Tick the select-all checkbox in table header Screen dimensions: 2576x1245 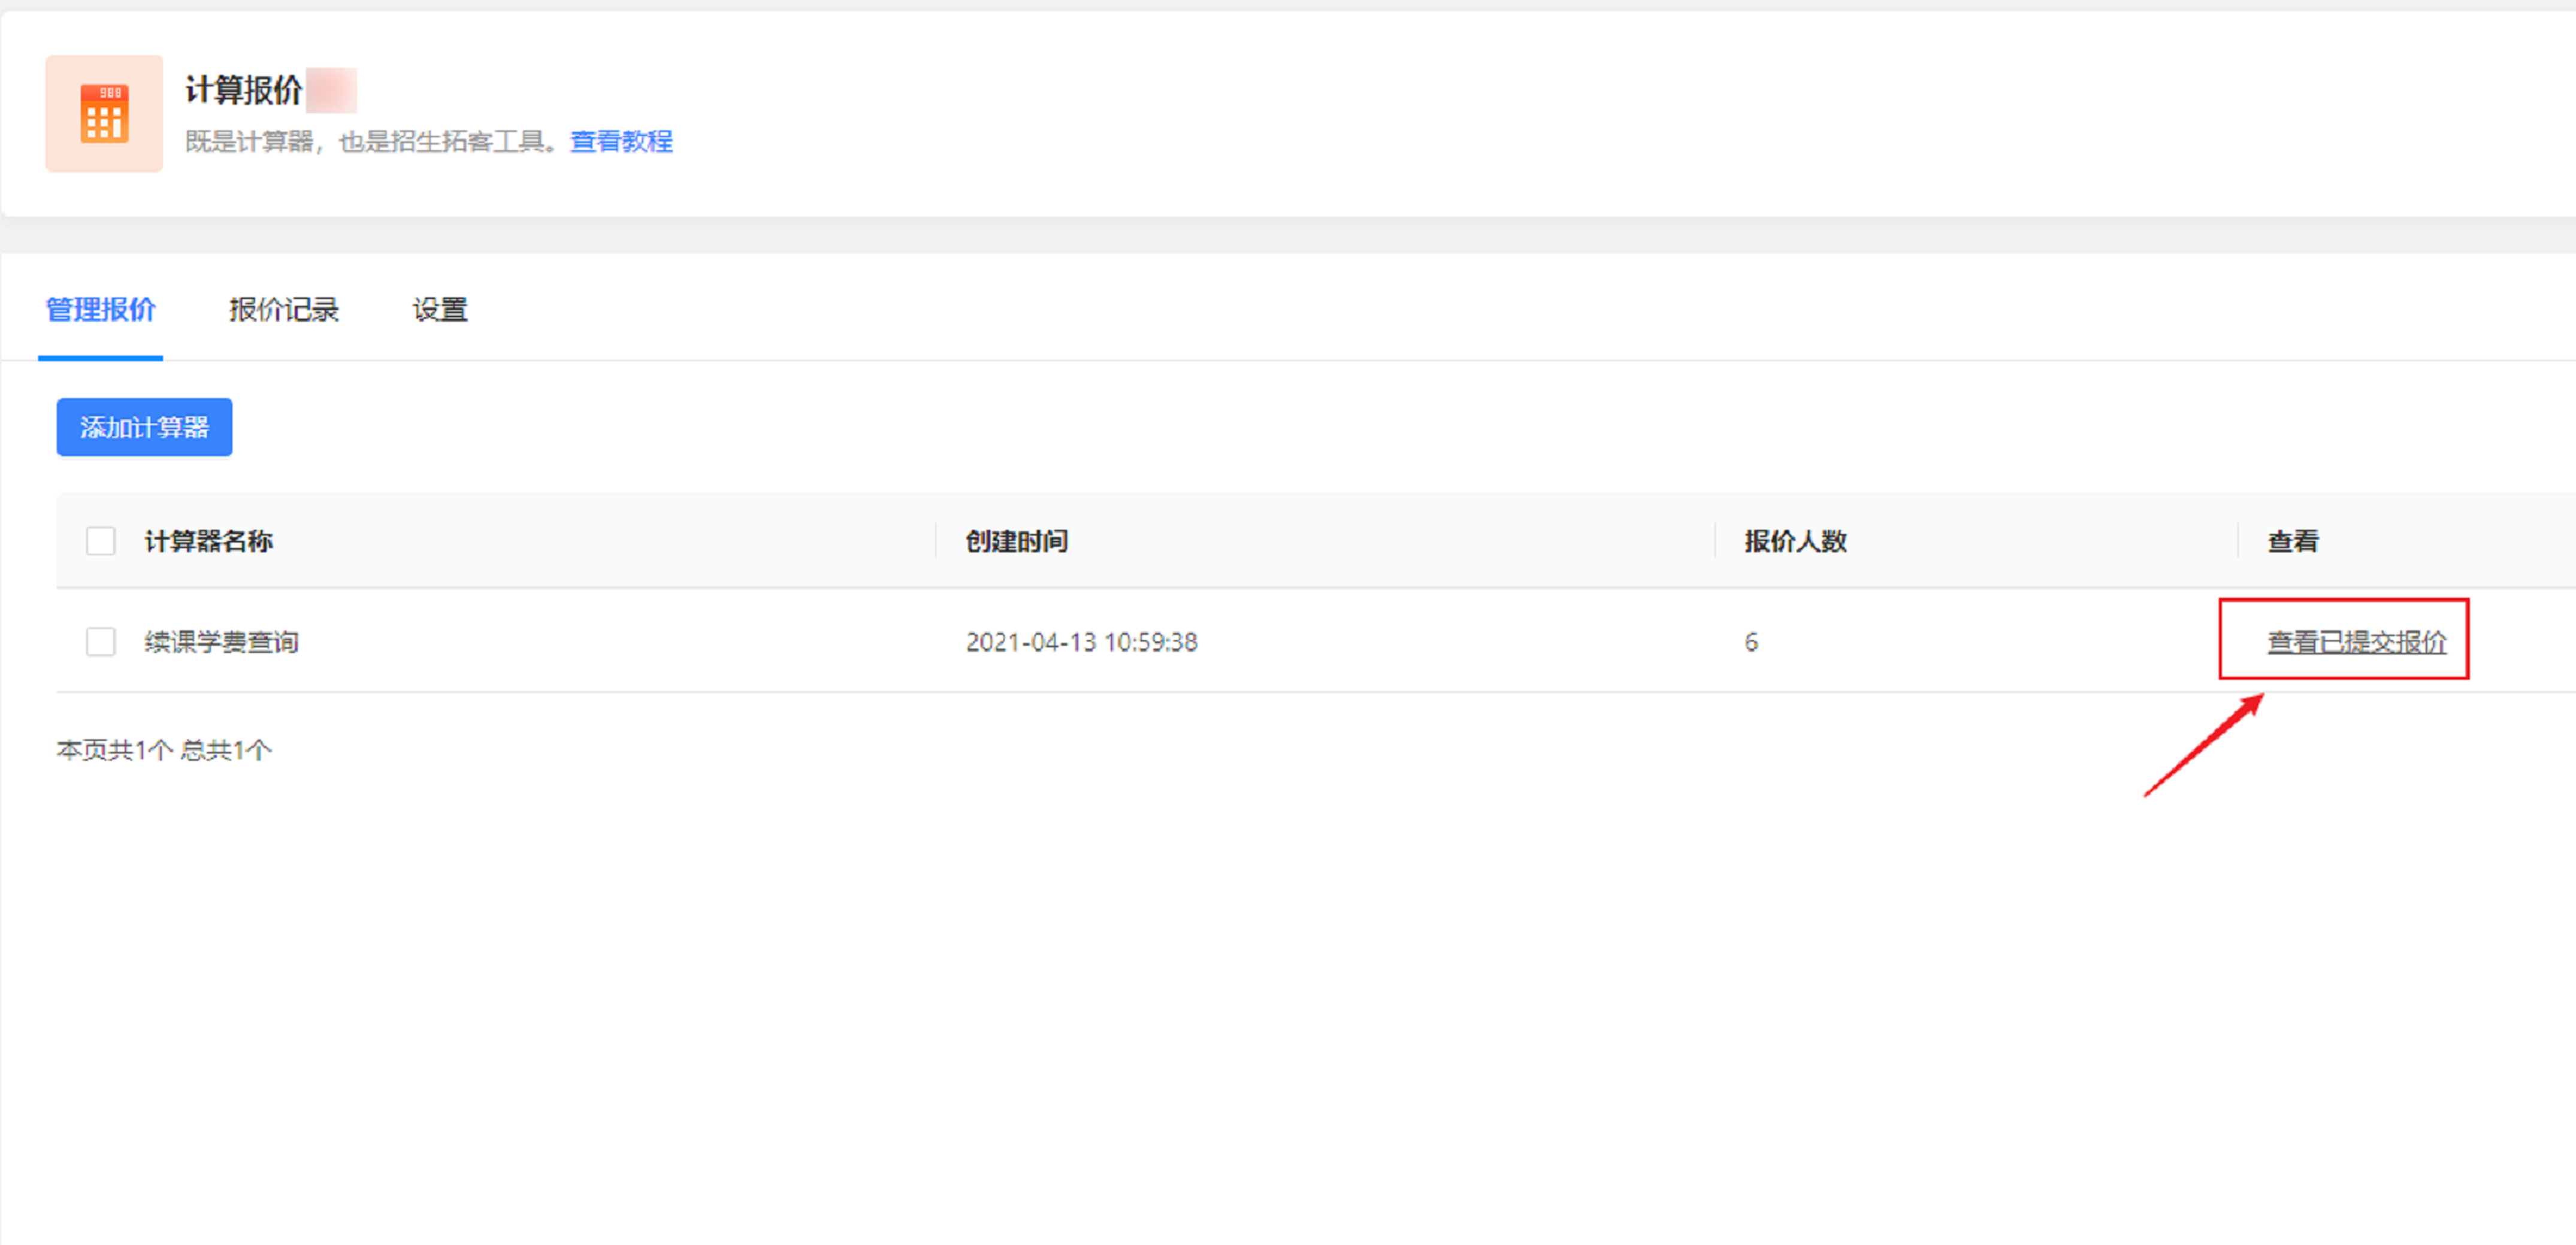tap(101, 541)
